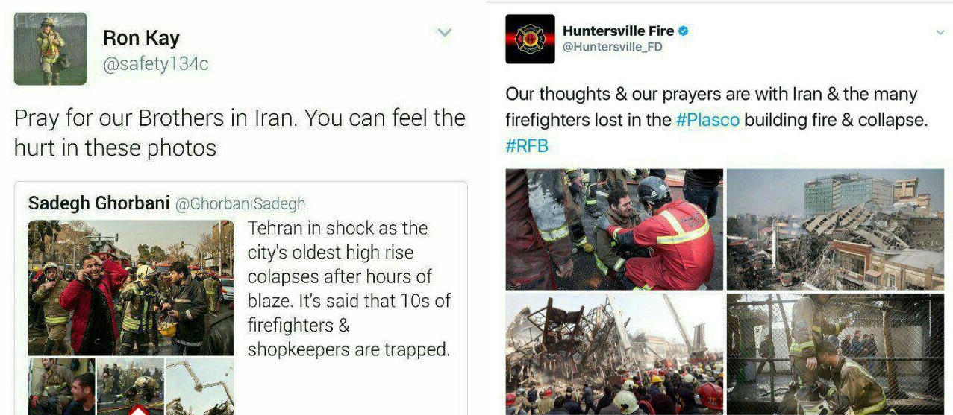Viewport: 953px width, 415px height.
Task: View photo of crowd at the rubble site
Action: [614, 354]
